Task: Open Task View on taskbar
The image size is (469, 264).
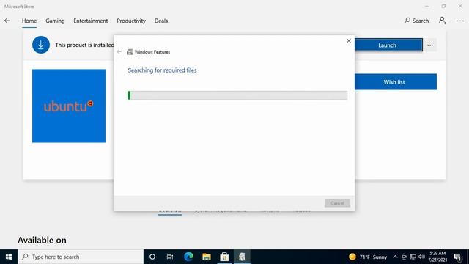Action: (170, 257)
